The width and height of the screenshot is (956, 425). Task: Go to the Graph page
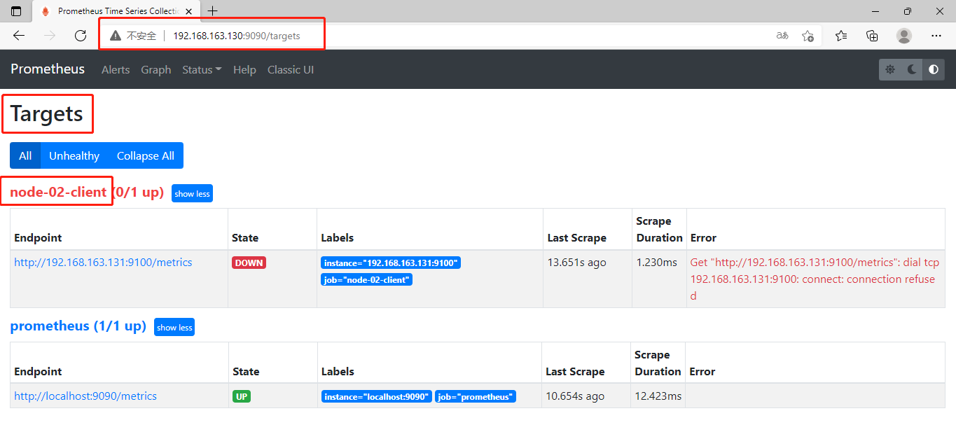click(155, 69)
